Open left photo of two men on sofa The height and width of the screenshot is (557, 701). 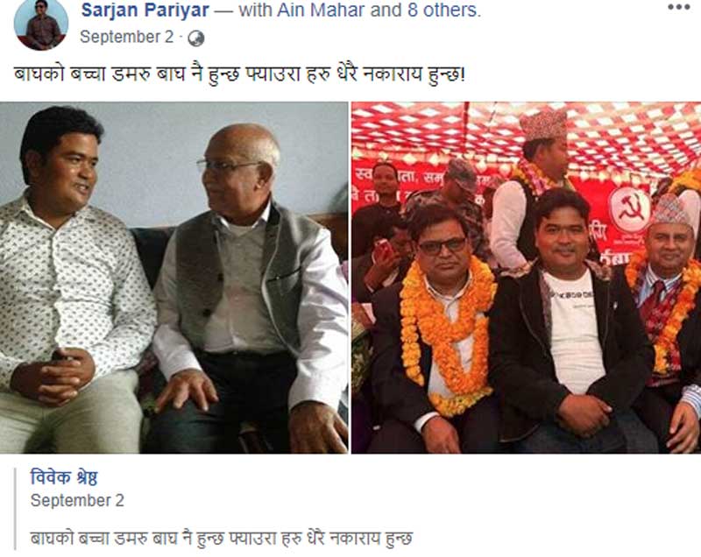coord(173,278)
